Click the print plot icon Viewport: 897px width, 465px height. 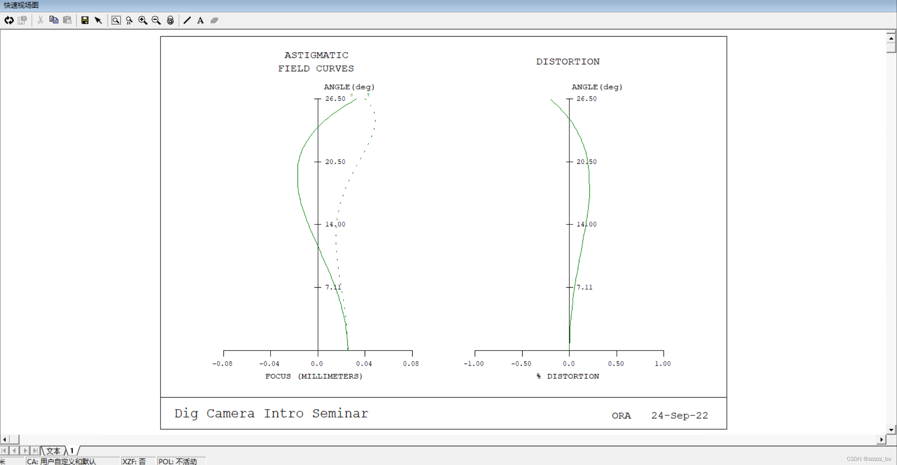point(170,20)
